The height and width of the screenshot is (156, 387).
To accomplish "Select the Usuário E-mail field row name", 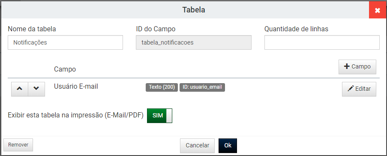I will [76, 87].
